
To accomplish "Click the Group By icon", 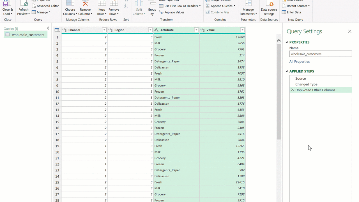I will tap(152, 4).
